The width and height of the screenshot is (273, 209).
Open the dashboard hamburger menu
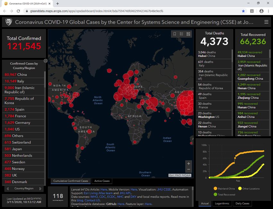coord(266,22)
